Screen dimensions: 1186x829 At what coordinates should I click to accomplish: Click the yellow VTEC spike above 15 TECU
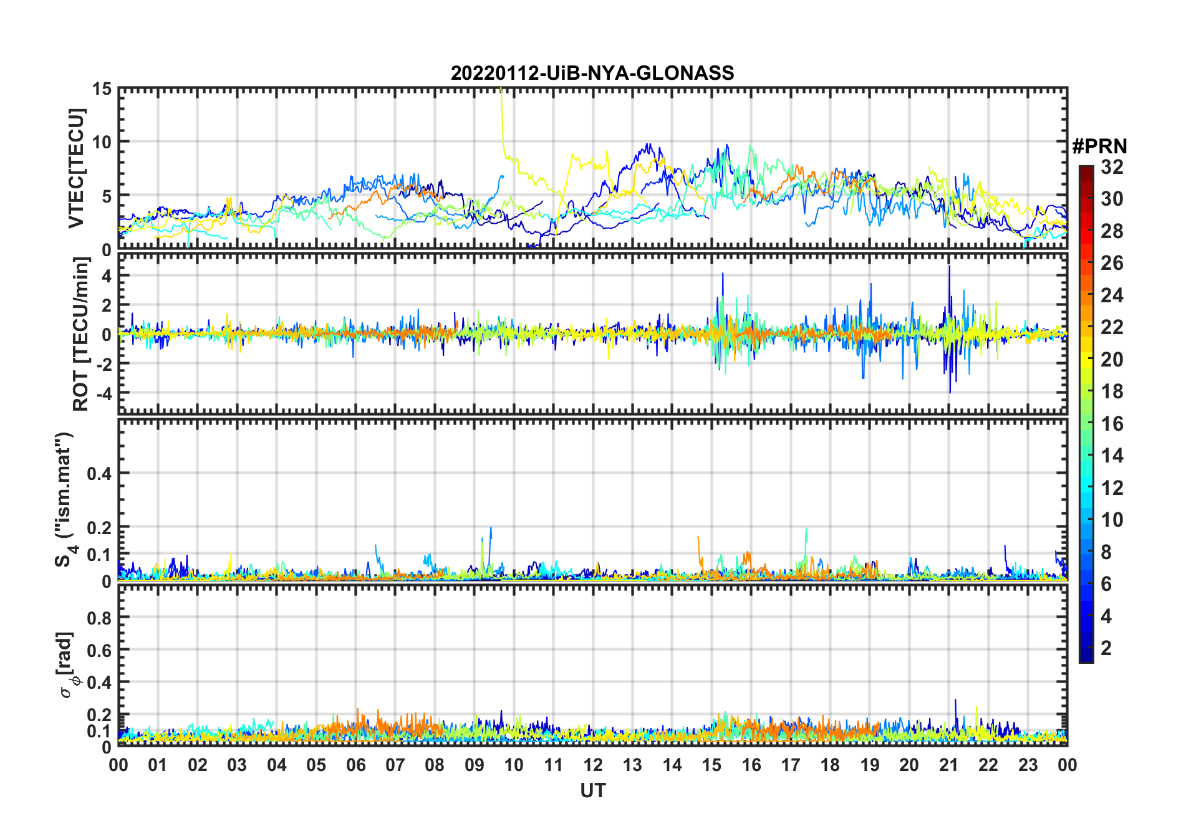[x=502, y=118]
